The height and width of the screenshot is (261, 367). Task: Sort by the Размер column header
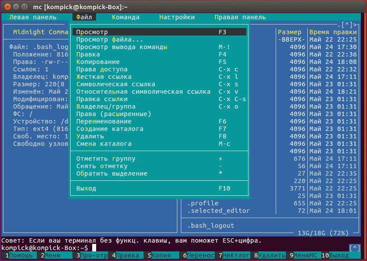pos(290,32)
